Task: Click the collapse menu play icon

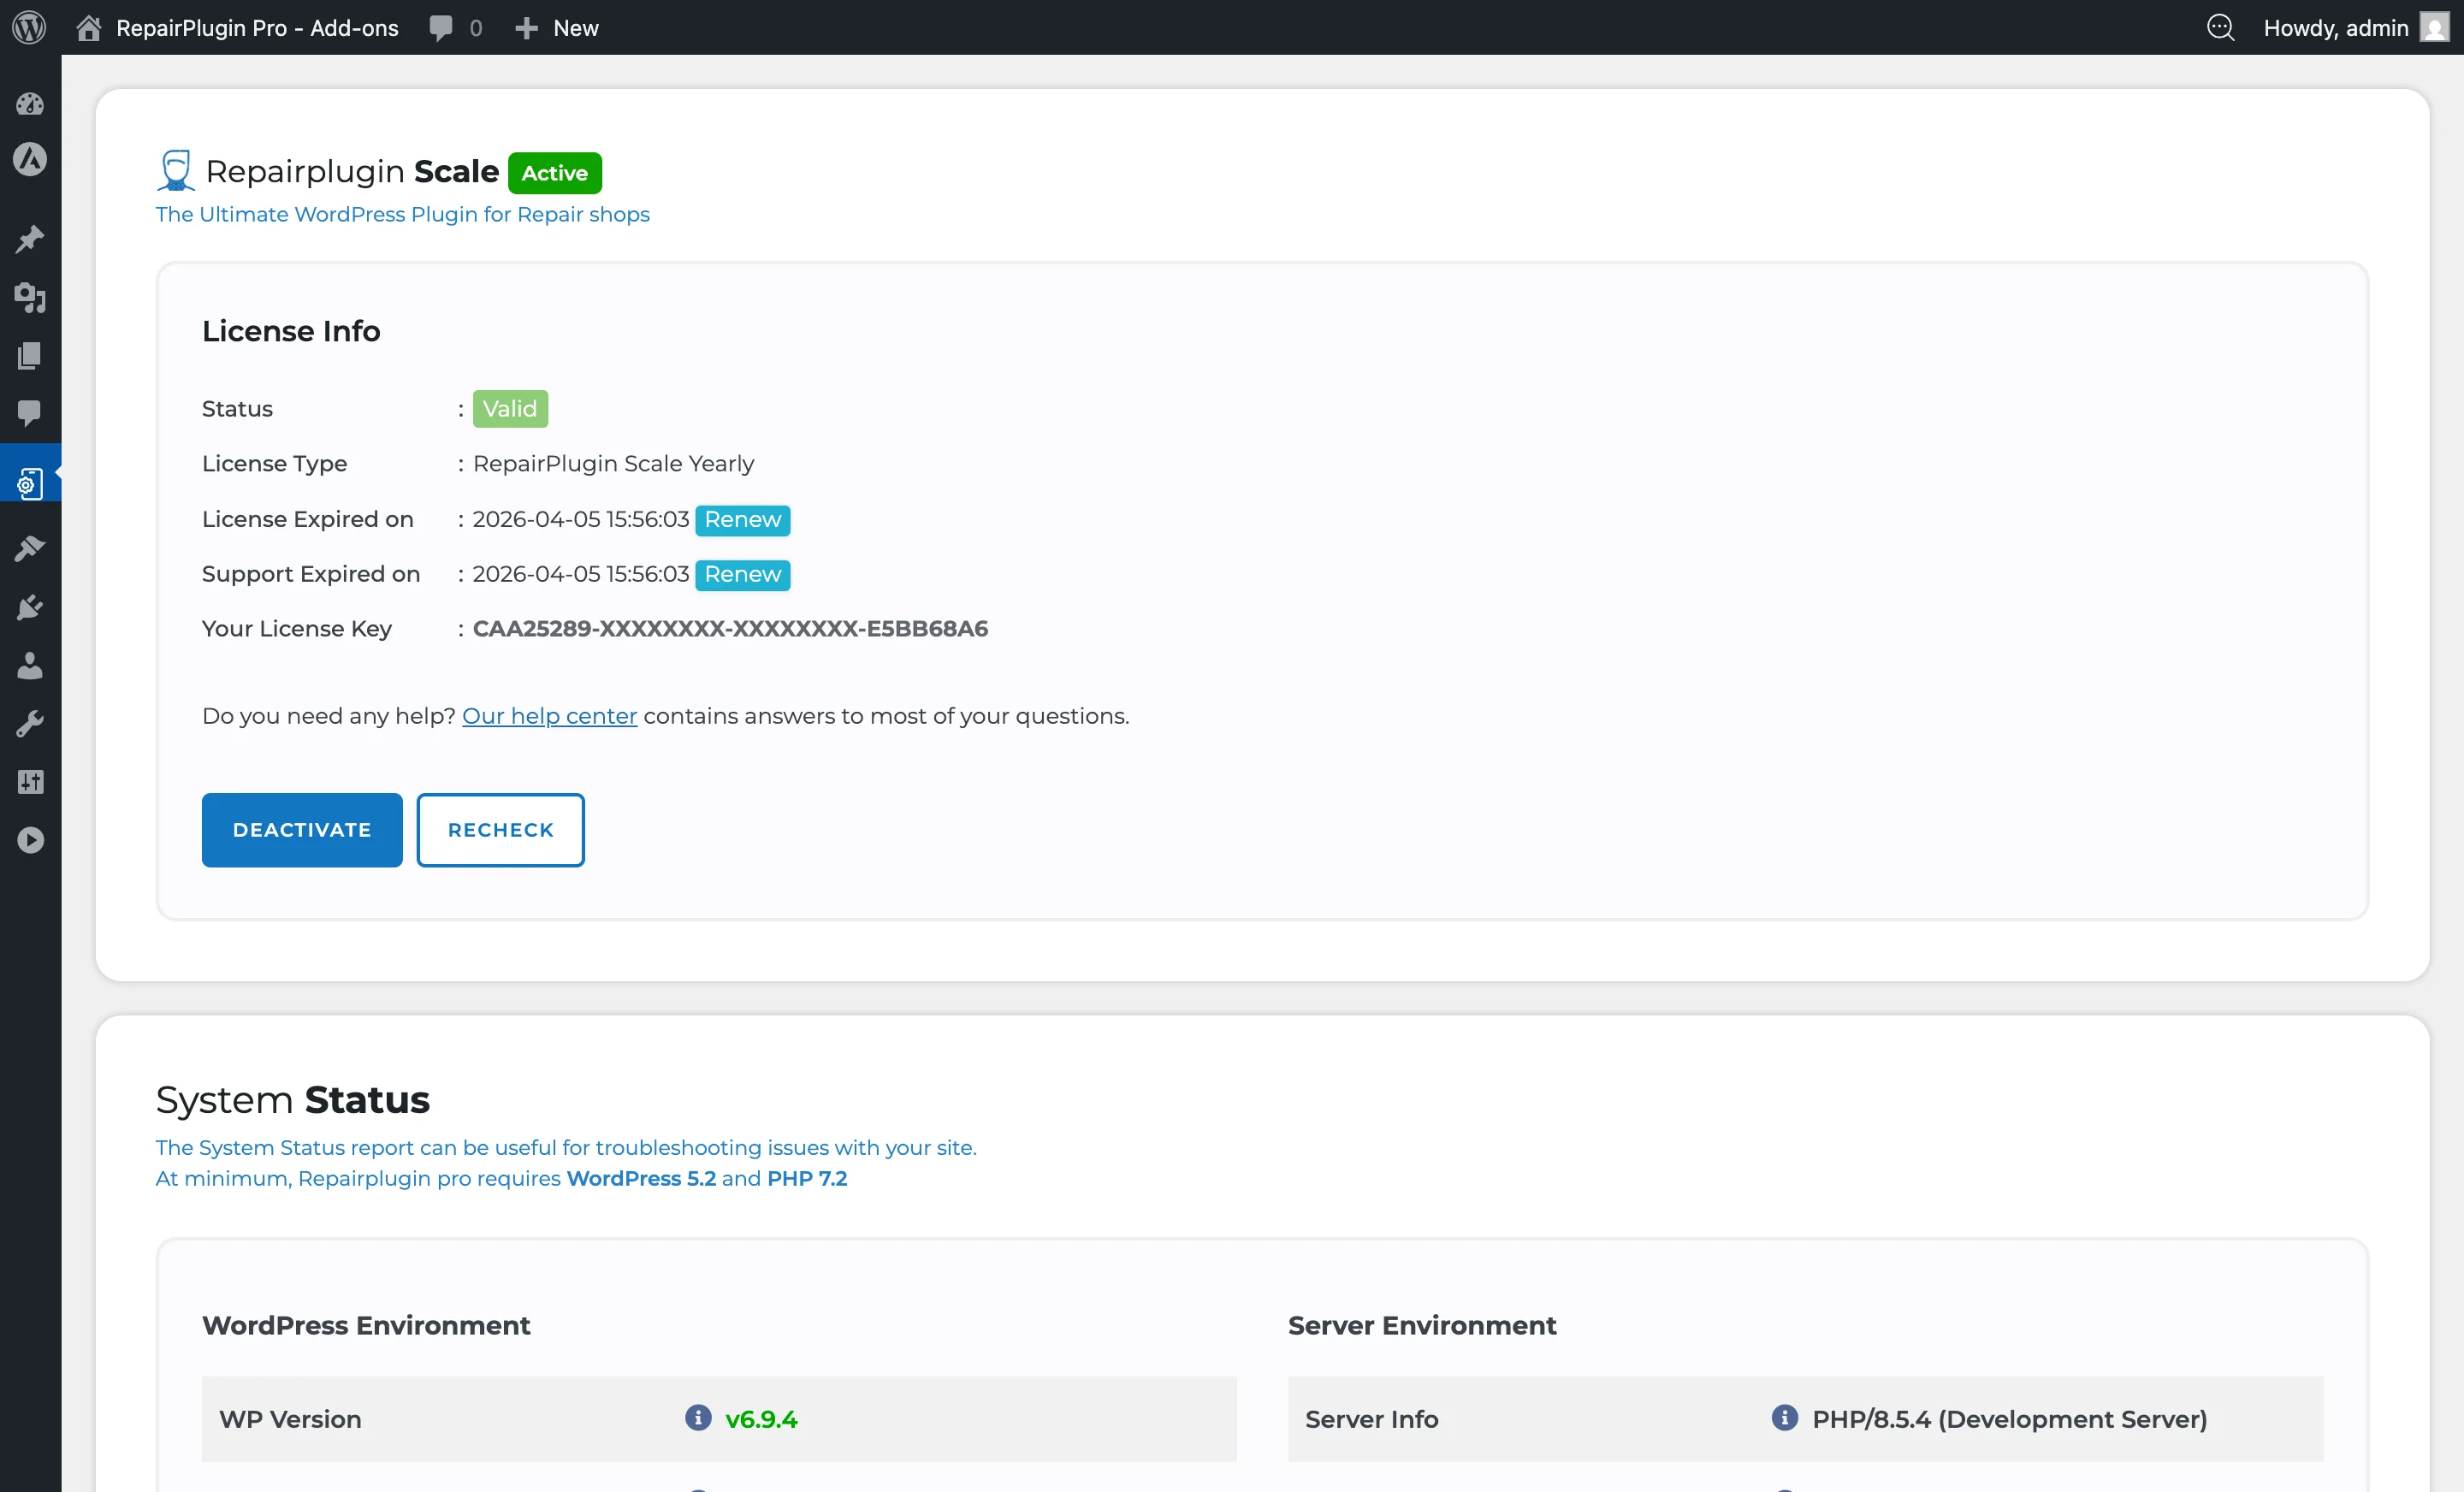Action: click(30, 840)
